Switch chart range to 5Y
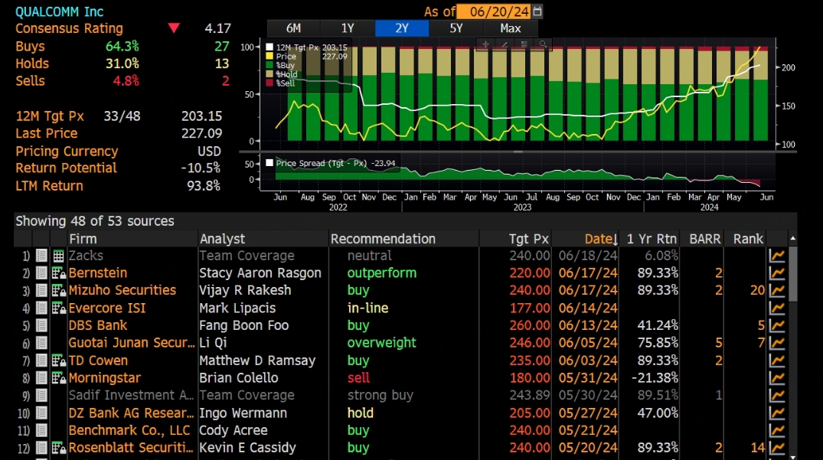The height and width of the screenshot is (460, 823). click(456, 28)
